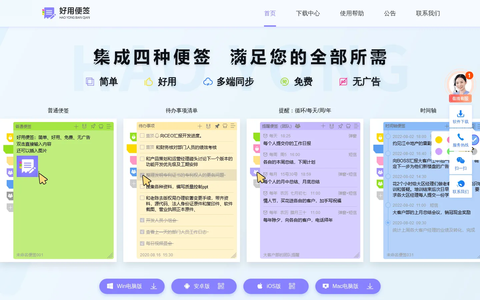Click the 好用 thumbs-up icon
The width and height of the screenshot is (480, 300).
tap(148, 82)
